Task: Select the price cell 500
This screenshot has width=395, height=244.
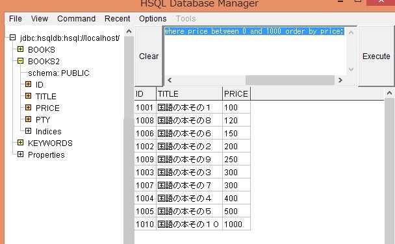Action: tap(236, 212)
